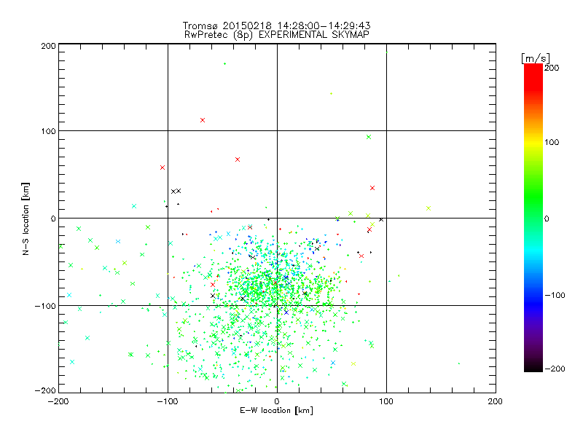
Task: Click the '100' tick label on the E-W axis
Action: coord(386,401)
